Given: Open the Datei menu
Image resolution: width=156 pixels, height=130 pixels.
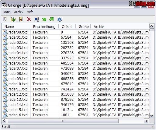Looking at the screenshot, I should coord(7,12).
